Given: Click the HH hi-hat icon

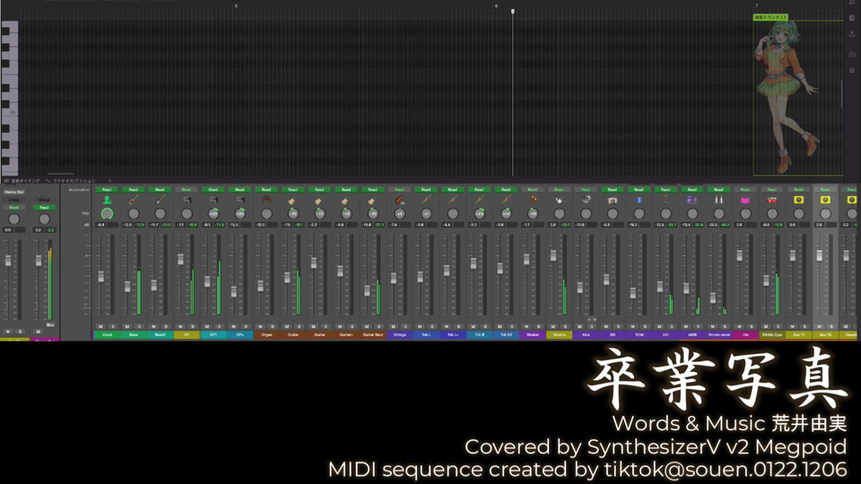Looking at the screenshot, I should coord(665,200).
